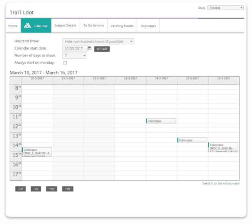The width and height of the screenshot is (252, 224).
Task: Go back one month with -1M button
Action: click(x=20, y=189)
